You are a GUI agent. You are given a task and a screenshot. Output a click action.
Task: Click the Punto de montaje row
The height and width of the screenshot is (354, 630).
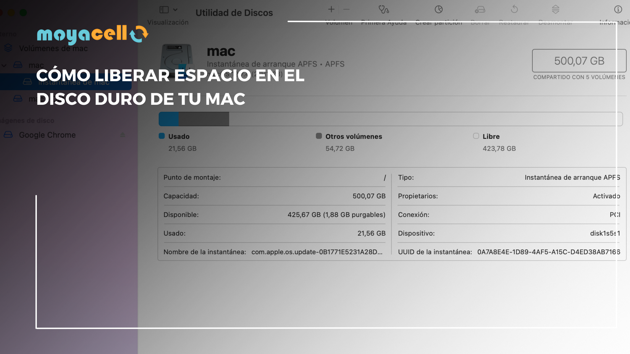274,177
